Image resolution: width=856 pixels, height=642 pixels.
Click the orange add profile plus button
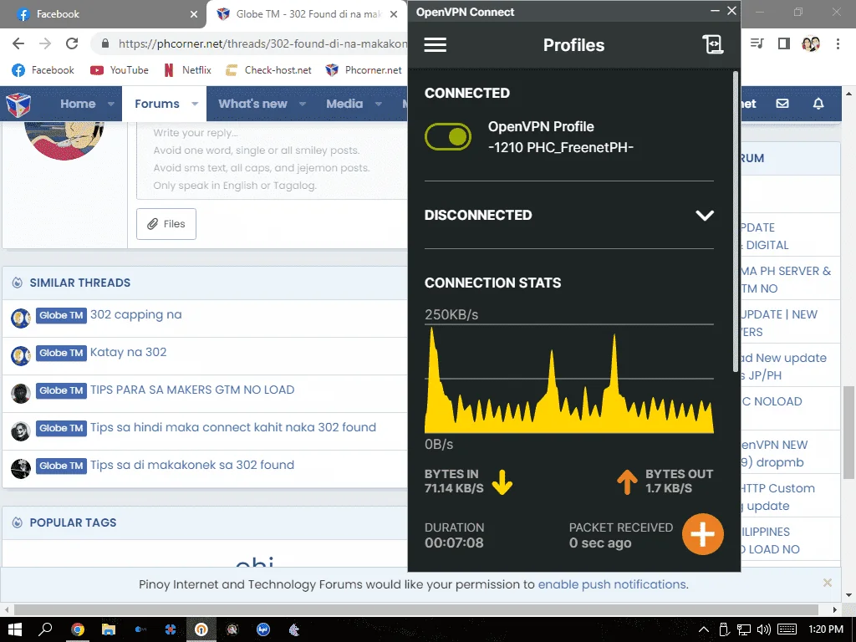pos(702,534)
